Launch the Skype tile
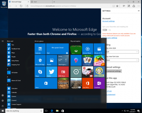 point(40,72)
